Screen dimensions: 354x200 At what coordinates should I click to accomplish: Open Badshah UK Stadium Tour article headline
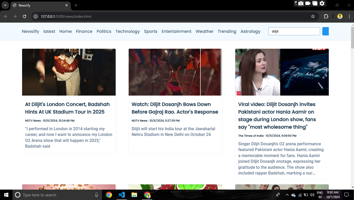pyautogui.click(x=67, y=108)
